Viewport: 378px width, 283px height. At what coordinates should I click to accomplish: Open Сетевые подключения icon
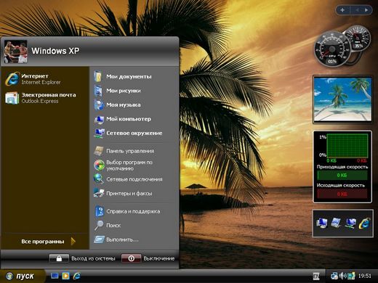99,179
